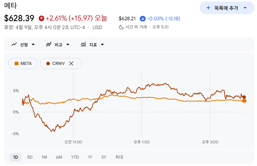Click the META series chip
Image resolution: width=257 pixels, height=166 pixels.
(x=23, y=63)
